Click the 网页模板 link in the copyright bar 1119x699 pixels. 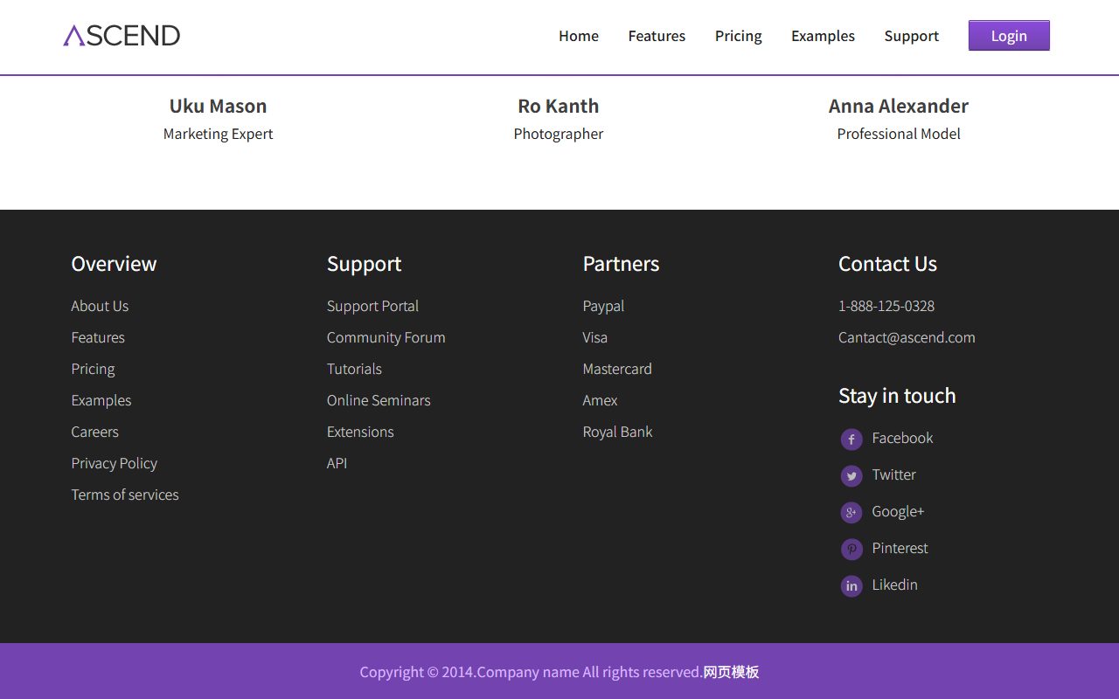[731, 672]
